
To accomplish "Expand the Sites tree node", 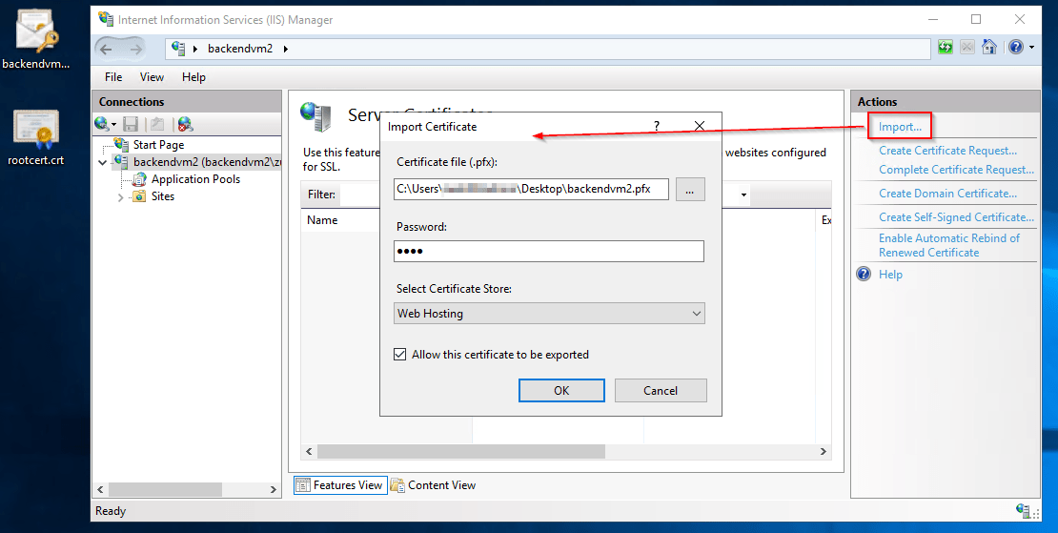I will pyautogui.click(x=121, y=197).
